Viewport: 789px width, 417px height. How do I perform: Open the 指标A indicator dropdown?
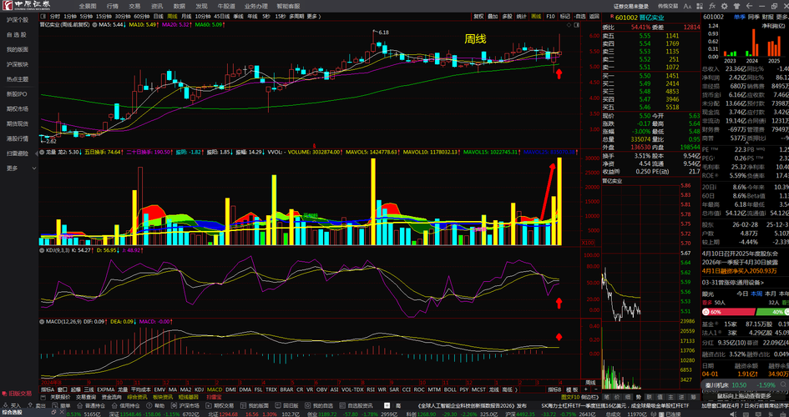tap(48, 389)
